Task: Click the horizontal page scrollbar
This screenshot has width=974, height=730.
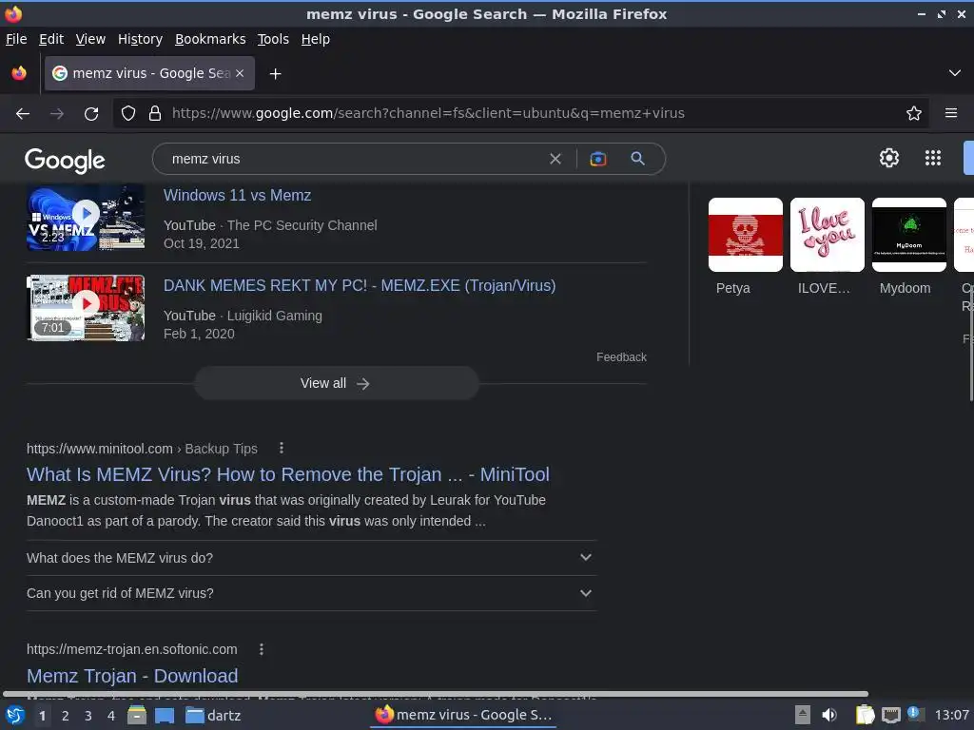Action: (435, 694)
